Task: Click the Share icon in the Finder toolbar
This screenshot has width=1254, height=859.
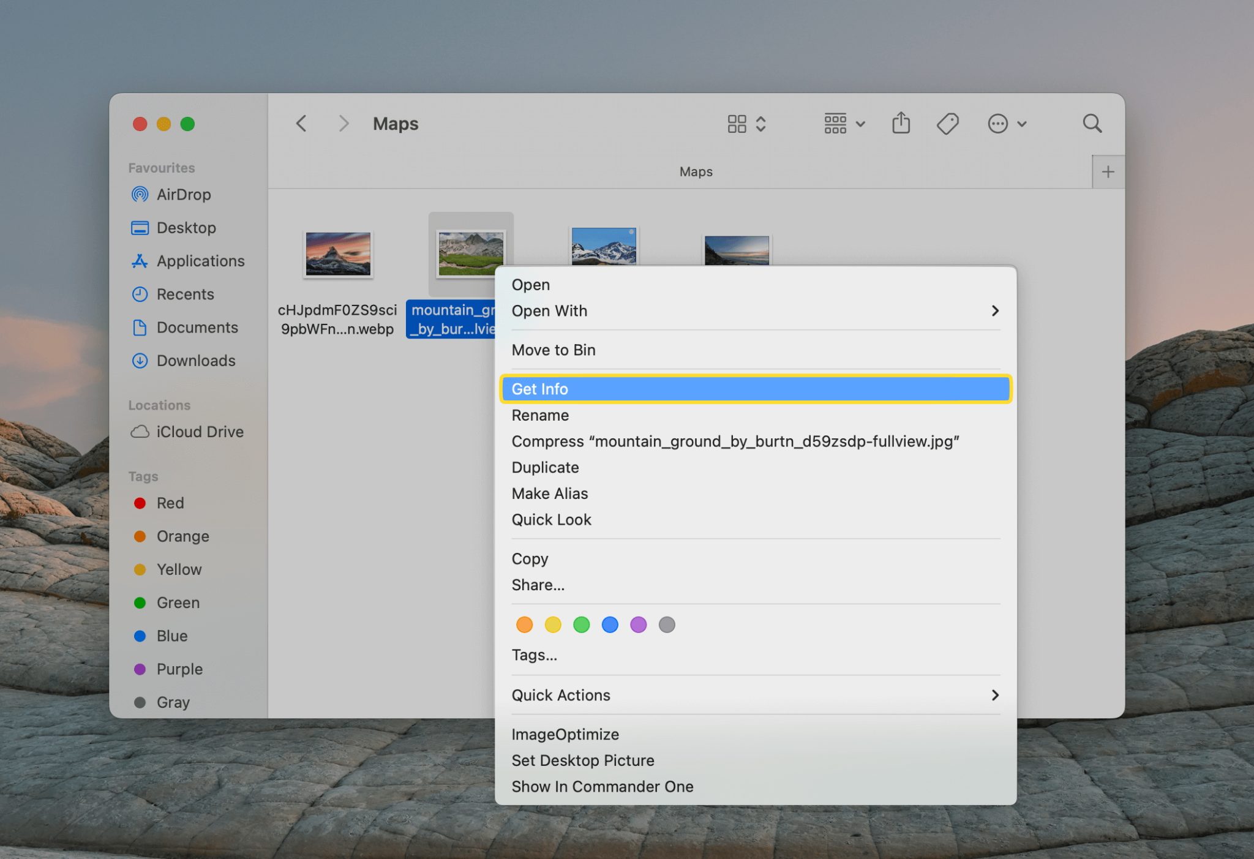Action: [x=900, y=123]
